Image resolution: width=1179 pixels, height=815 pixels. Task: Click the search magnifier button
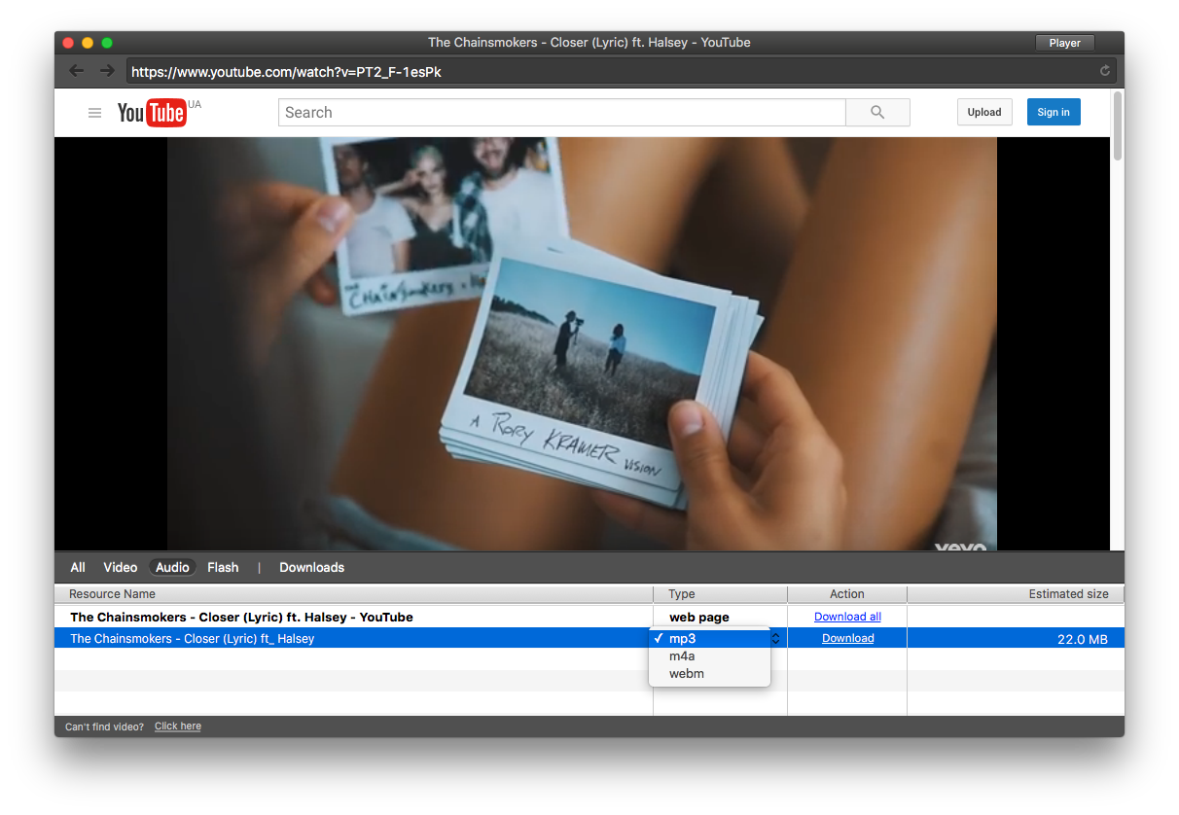877,113
